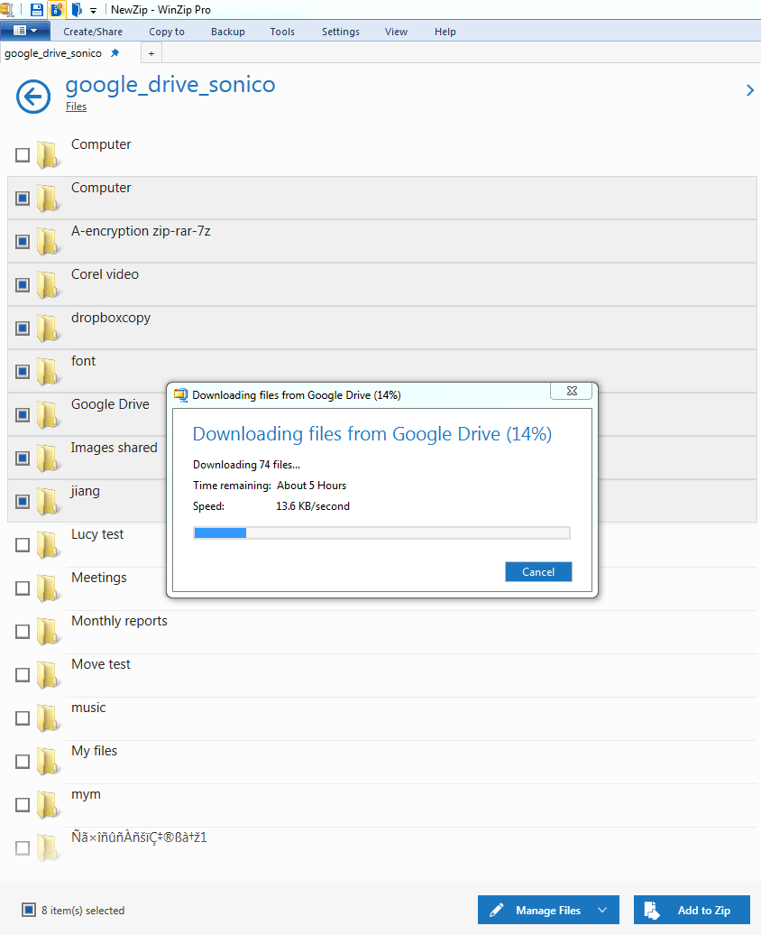Click the Corel video folder icon
The width and height of the screenshot is (761, 935).
tap(48, 285)
